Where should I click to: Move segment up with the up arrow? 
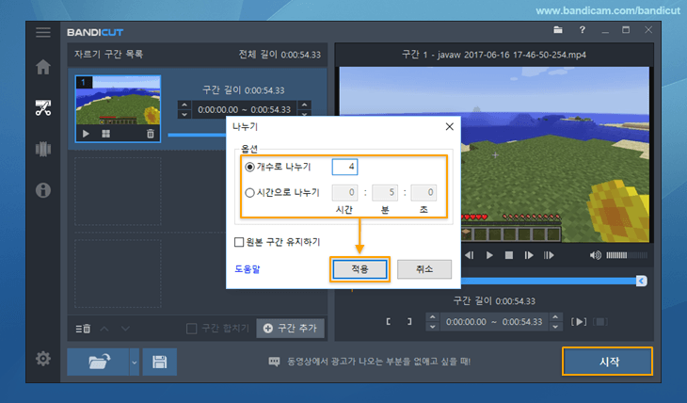coord(104,329)
